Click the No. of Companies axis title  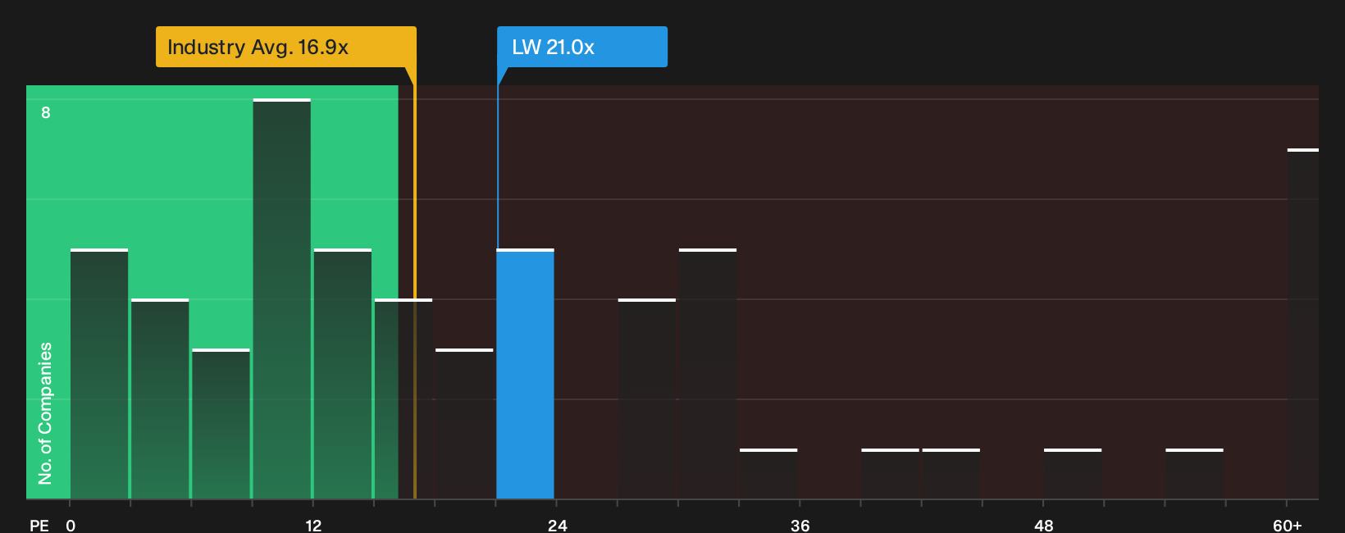tap(45, 413)
